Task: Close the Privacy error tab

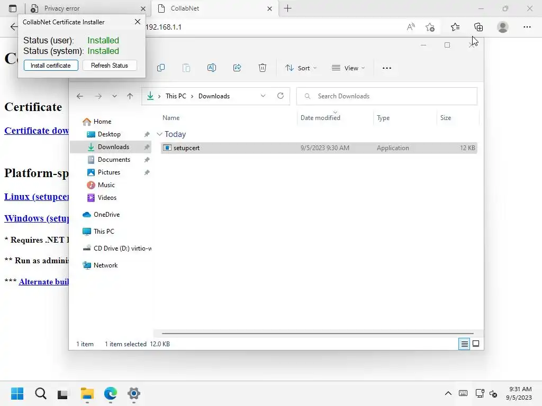Action: [143, 8]
